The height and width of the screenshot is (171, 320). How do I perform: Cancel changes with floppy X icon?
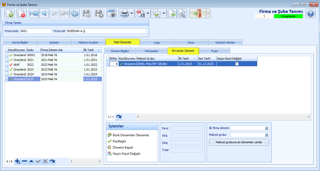(x=99, y=13)
